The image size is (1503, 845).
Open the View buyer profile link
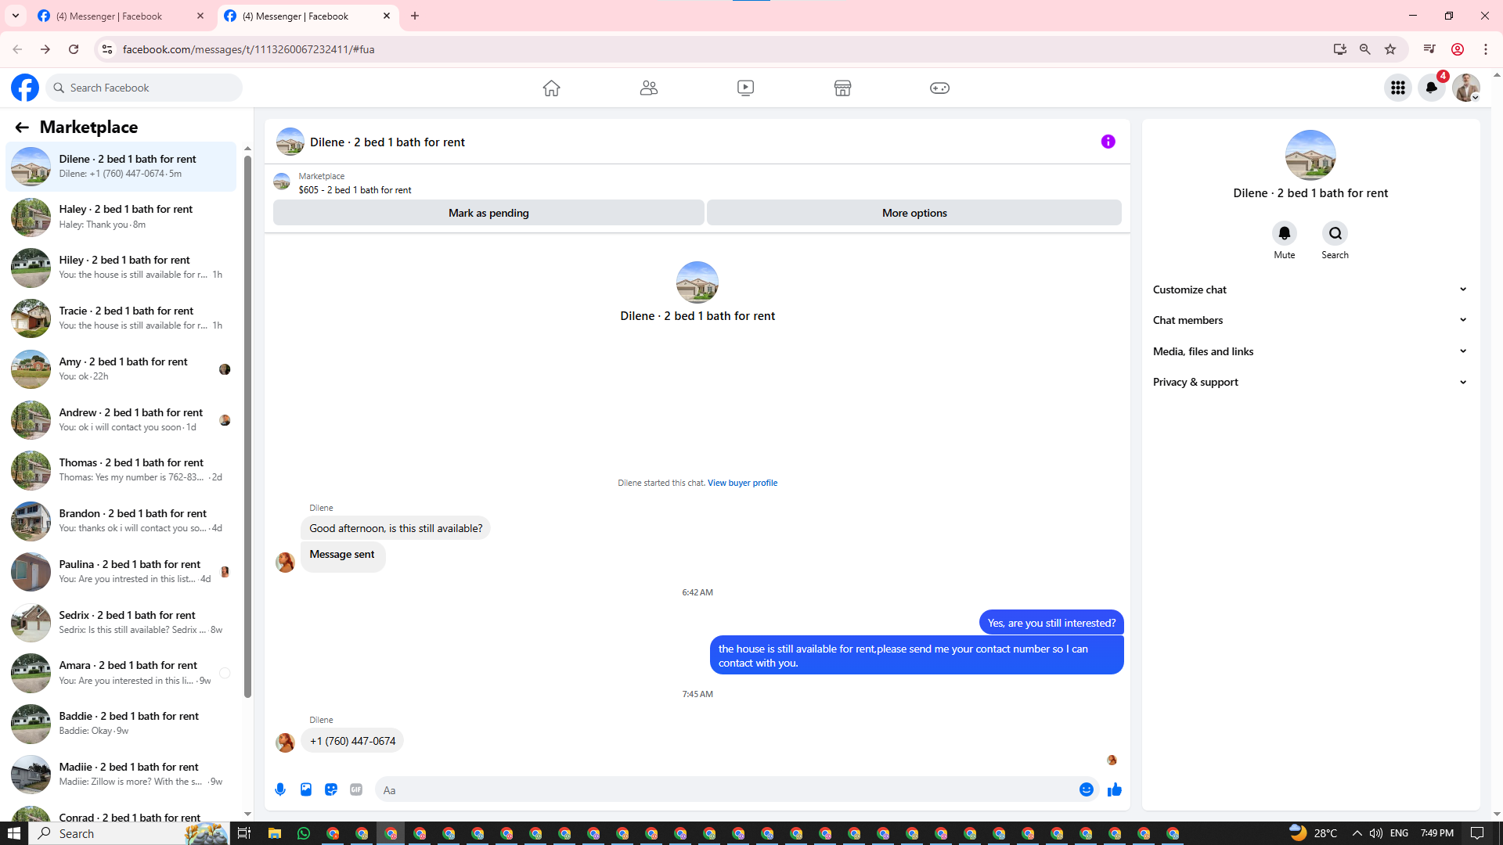742,483
